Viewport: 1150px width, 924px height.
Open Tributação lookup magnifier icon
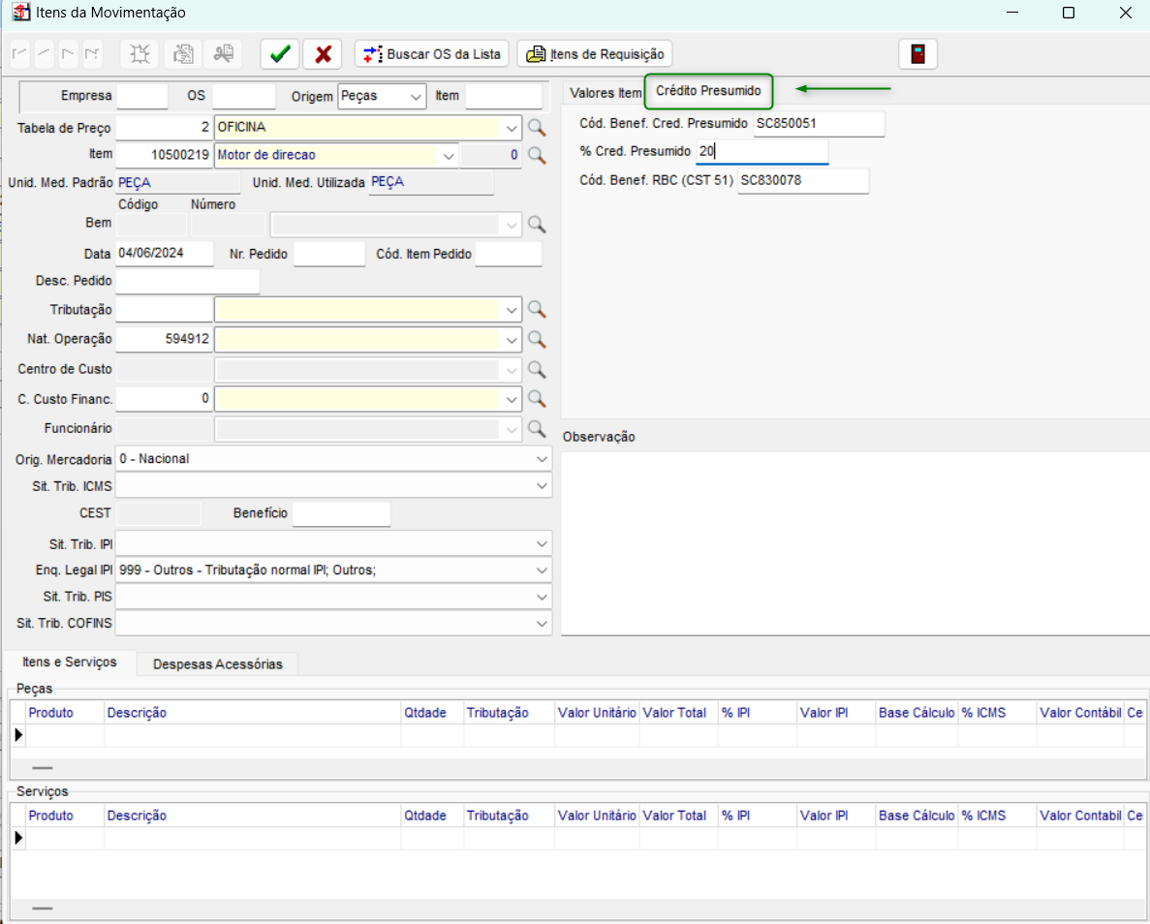point(537,310)
